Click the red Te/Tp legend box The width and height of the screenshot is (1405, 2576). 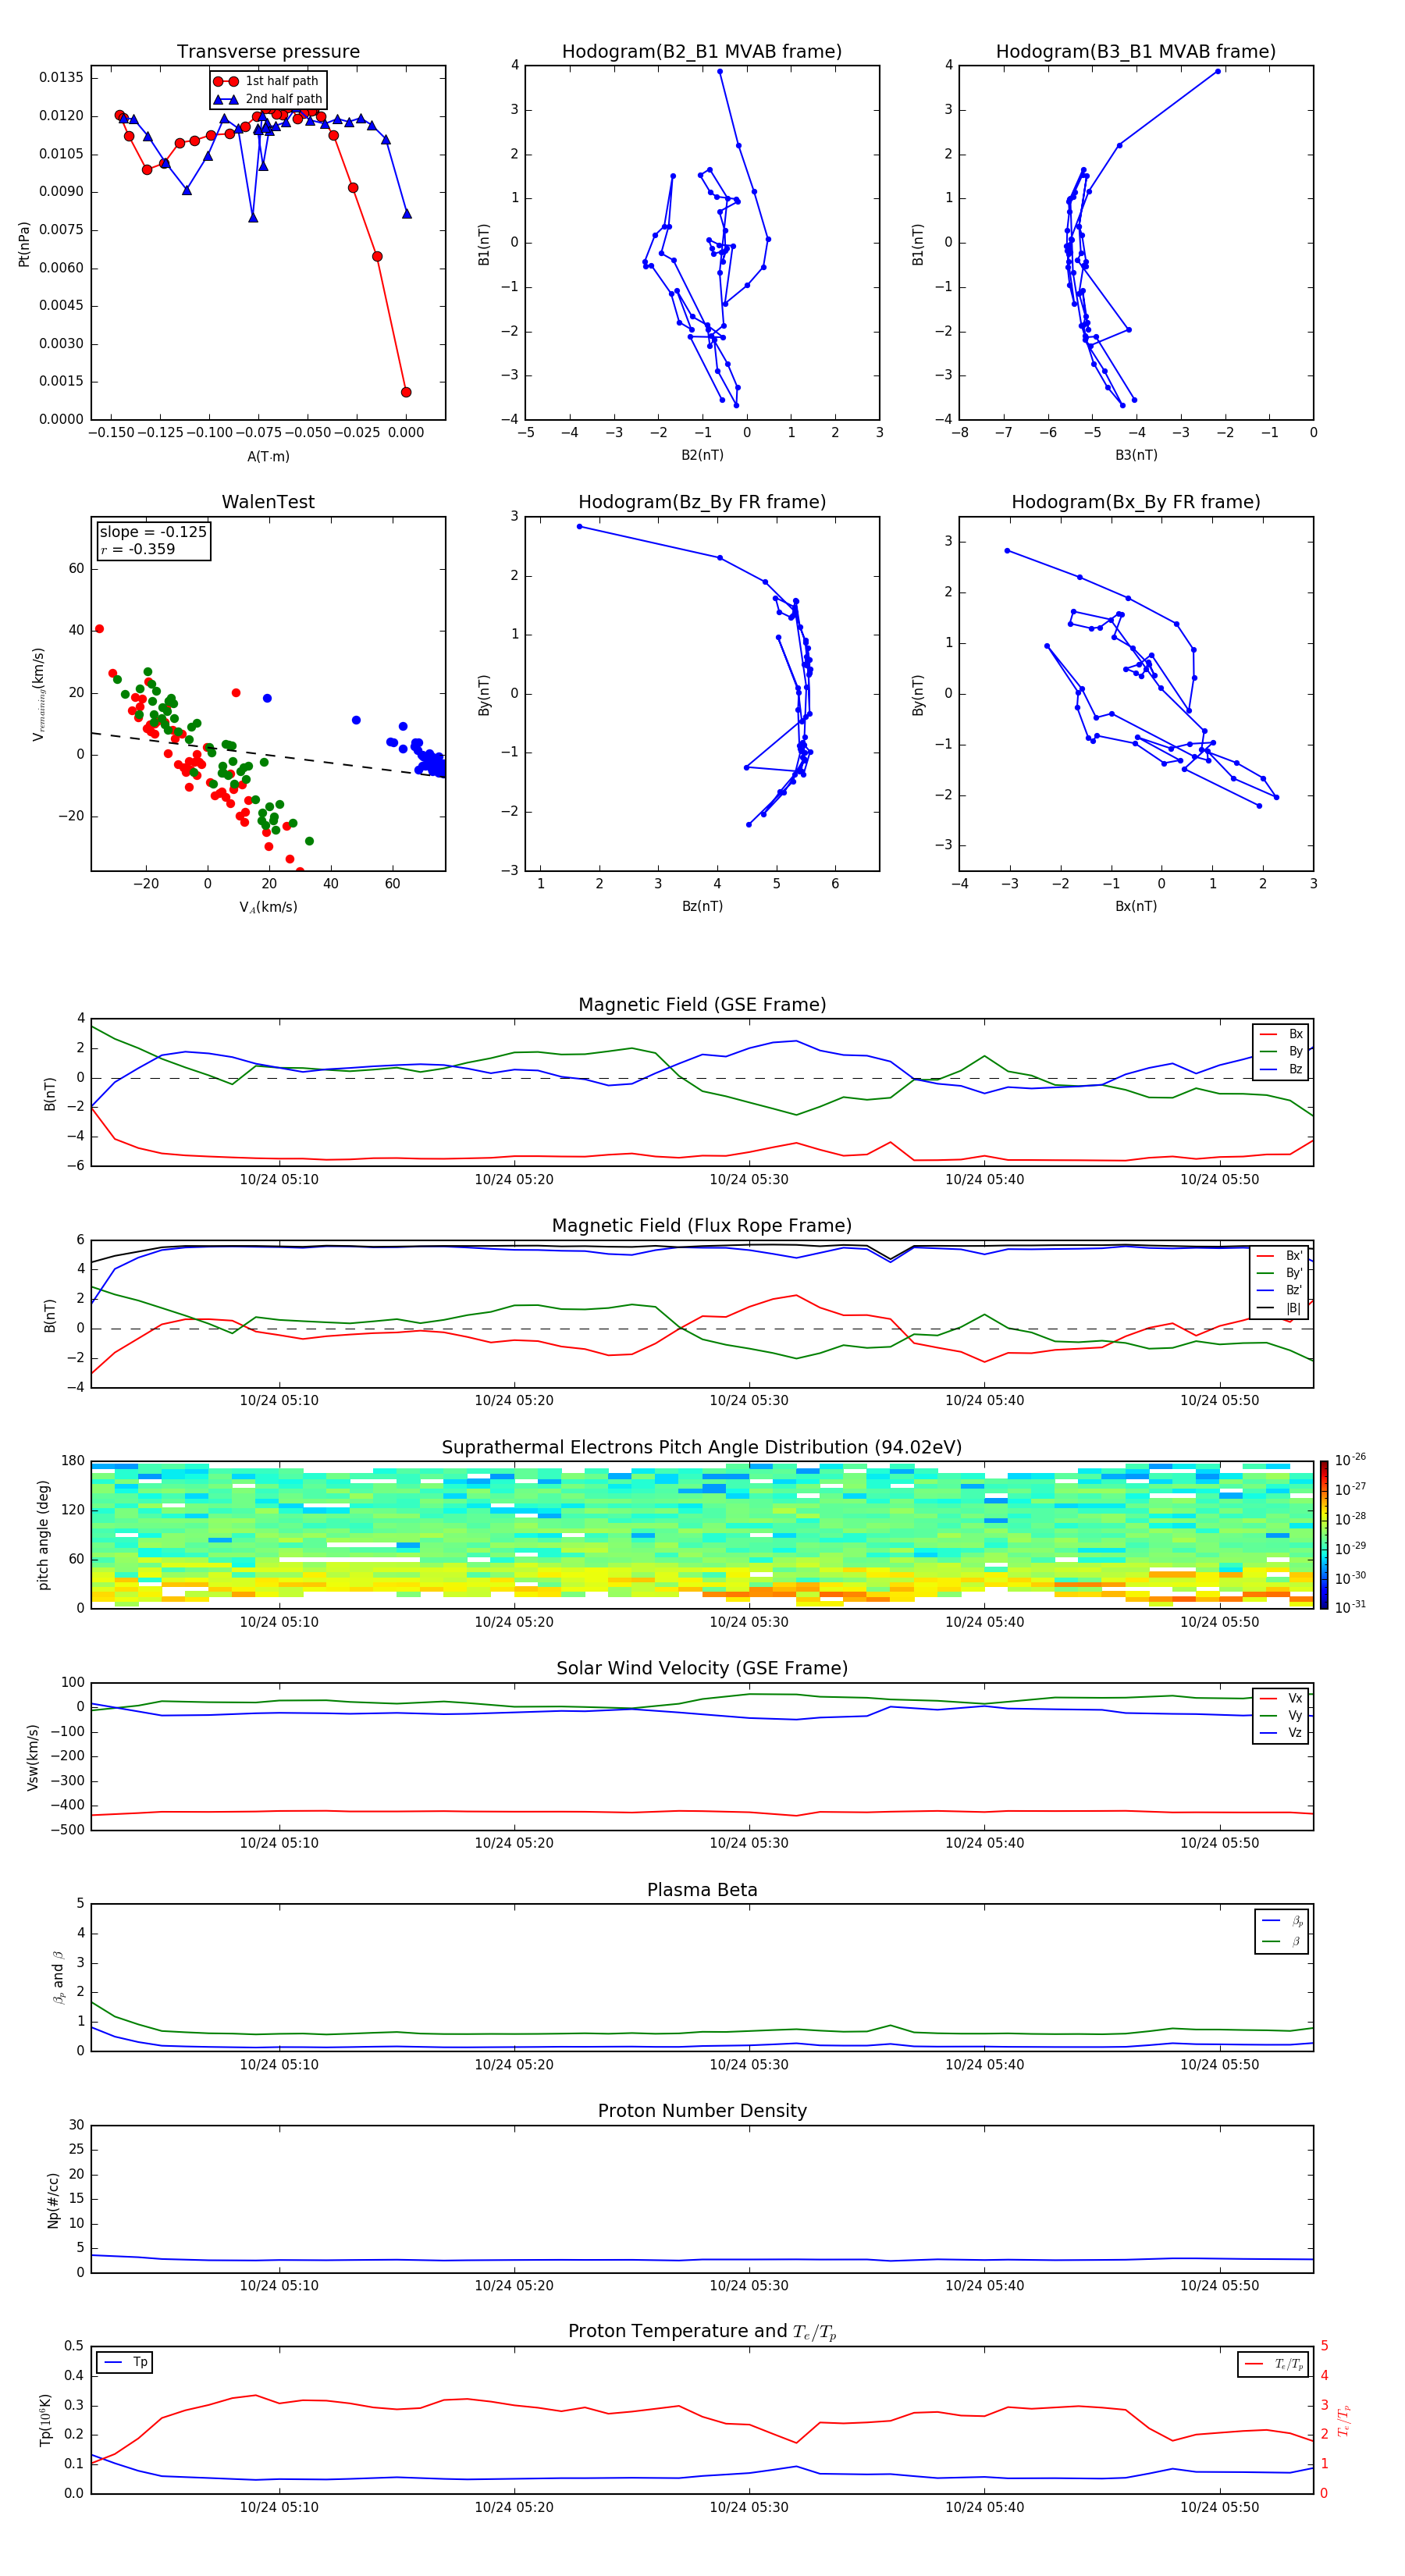point(1273,2364)
